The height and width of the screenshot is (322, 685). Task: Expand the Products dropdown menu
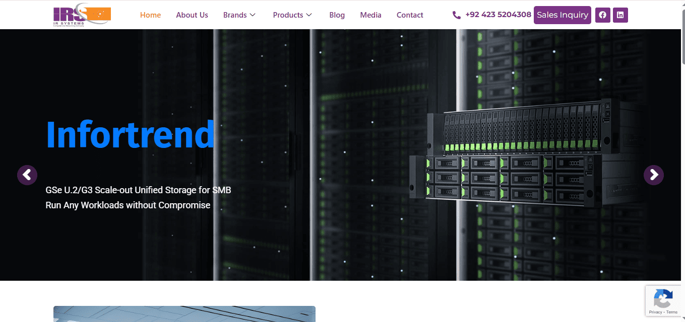[x=292, y=15]
